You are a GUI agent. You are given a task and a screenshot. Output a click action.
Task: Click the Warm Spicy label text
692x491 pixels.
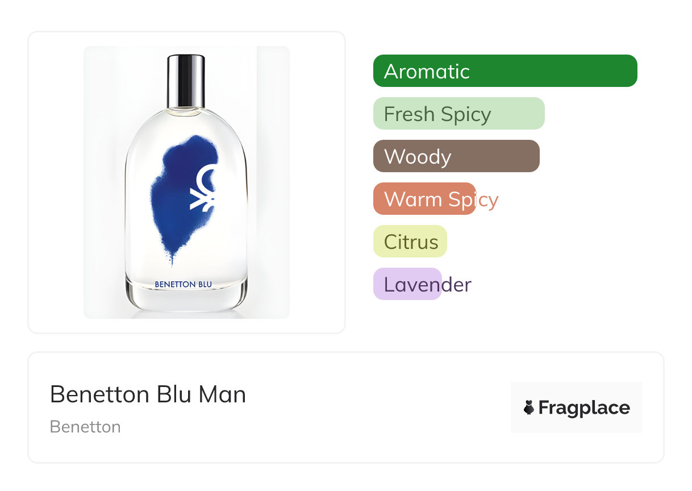[x=441, y=199]
